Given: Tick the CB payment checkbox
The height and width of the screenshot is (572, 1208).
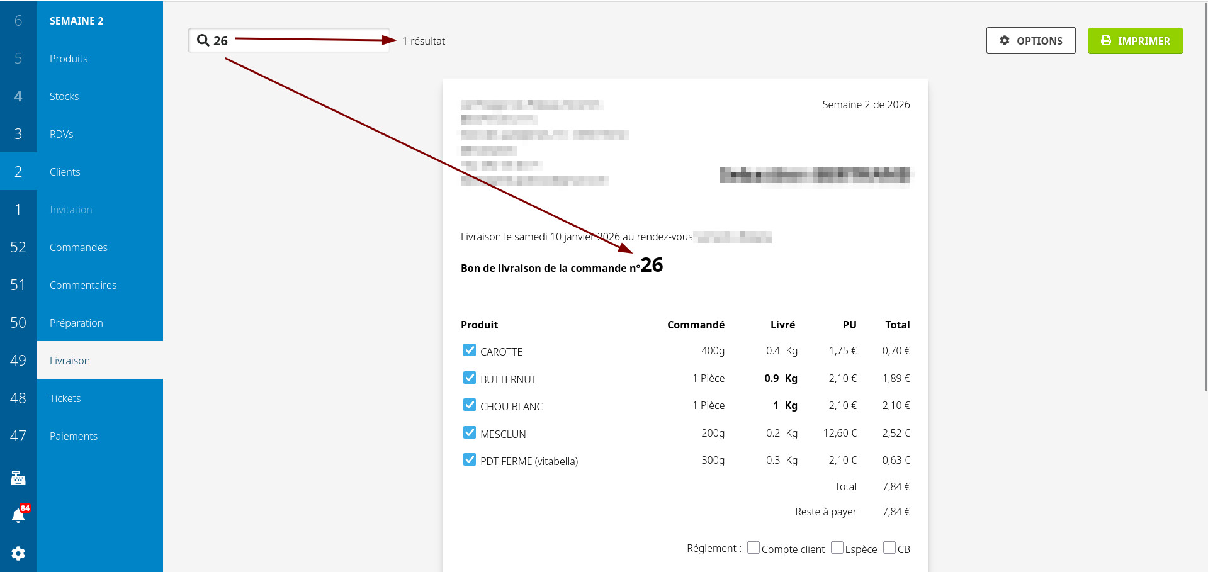Looking at the screenshot, I should point(889,547).
